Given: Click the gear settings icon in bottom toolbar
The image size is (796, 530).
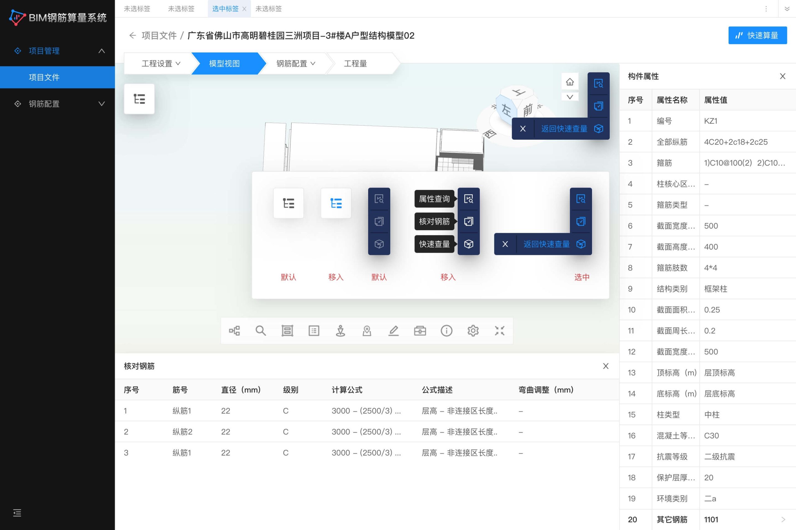Looking at the screenshot, I should pos(473,331).
